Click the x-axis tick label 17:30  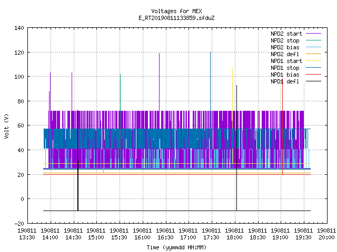click(211, 237)
